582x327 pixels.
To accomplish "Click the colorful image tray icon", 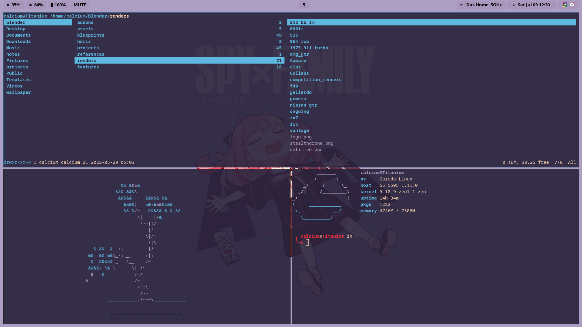I will [x=565, y=5].
